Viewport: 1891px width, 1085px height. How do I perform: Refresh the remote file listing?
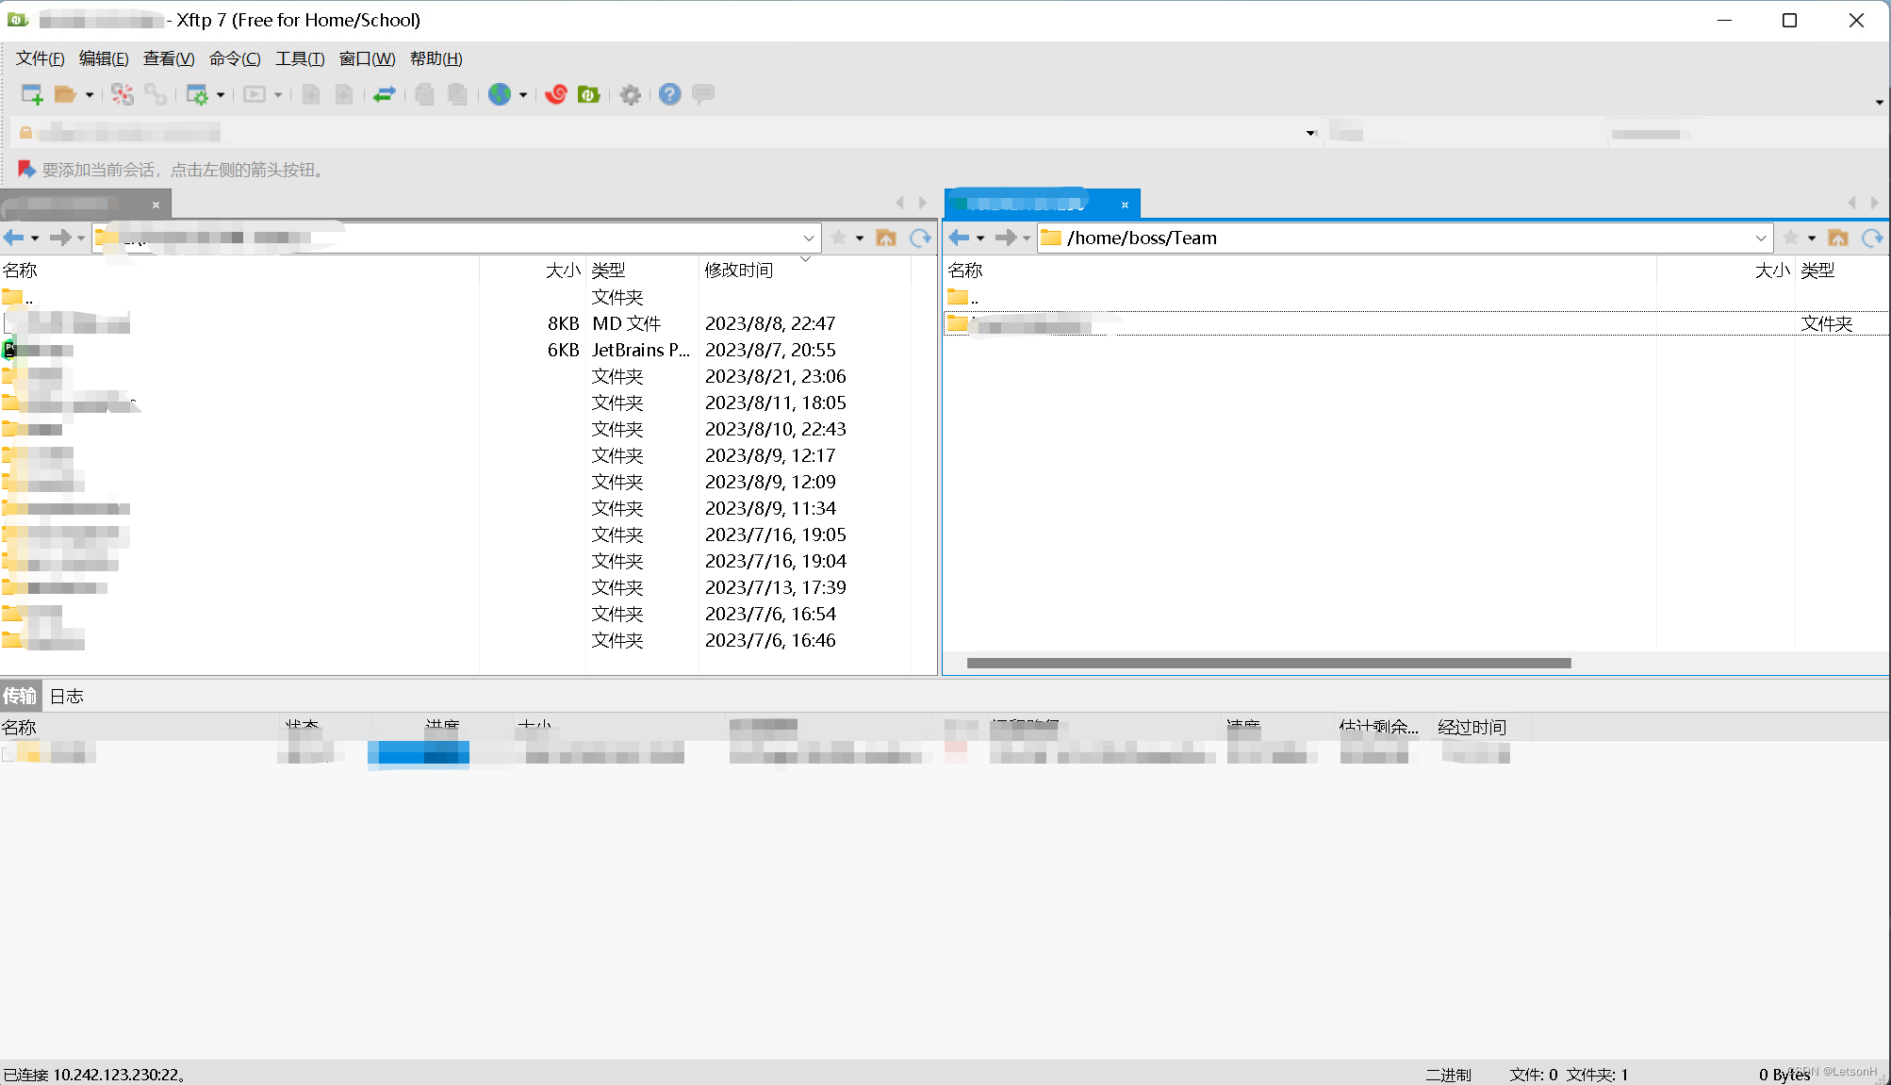(1872, 238)
